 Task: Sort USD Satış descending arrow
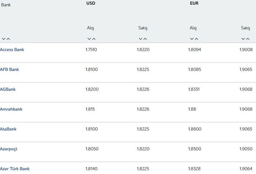point(141,39)
